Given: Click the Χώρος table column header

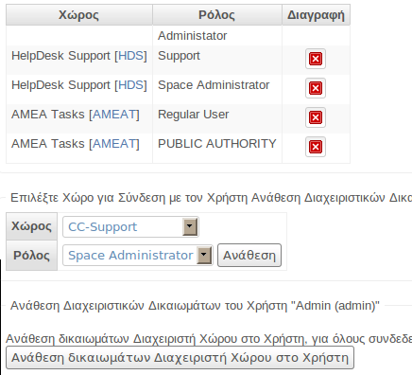Looking at the screenshot, I should [x=79, y=15].
